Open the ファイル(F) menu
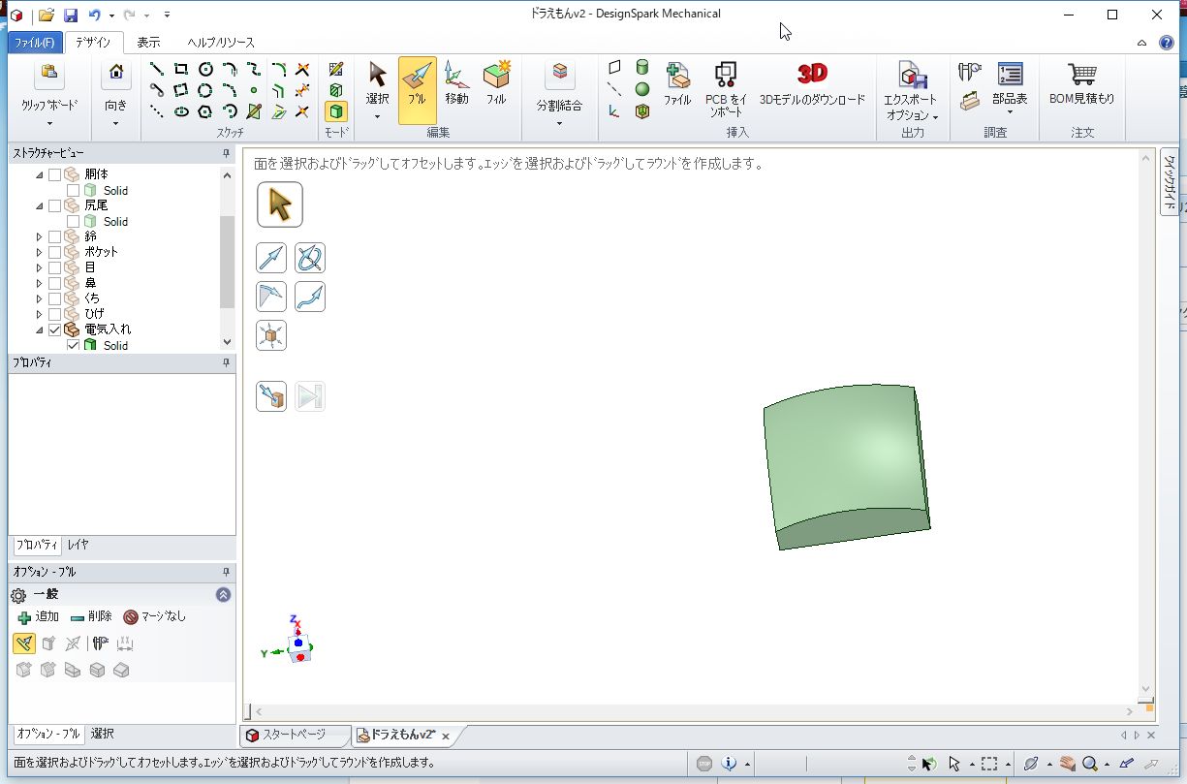This screenshot has width=1187, height=784. (36, 43)
